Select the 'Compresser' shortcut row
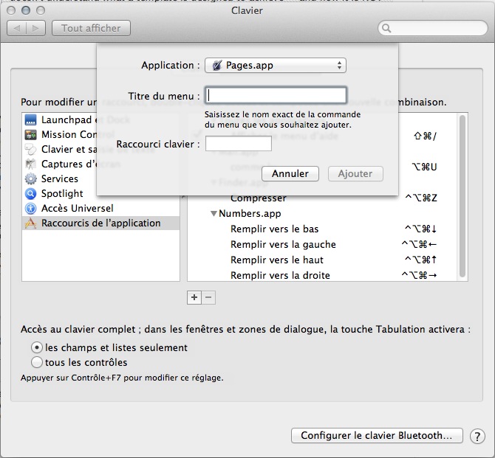Screen dimensions: 495x458 click(x=322, y=198)
